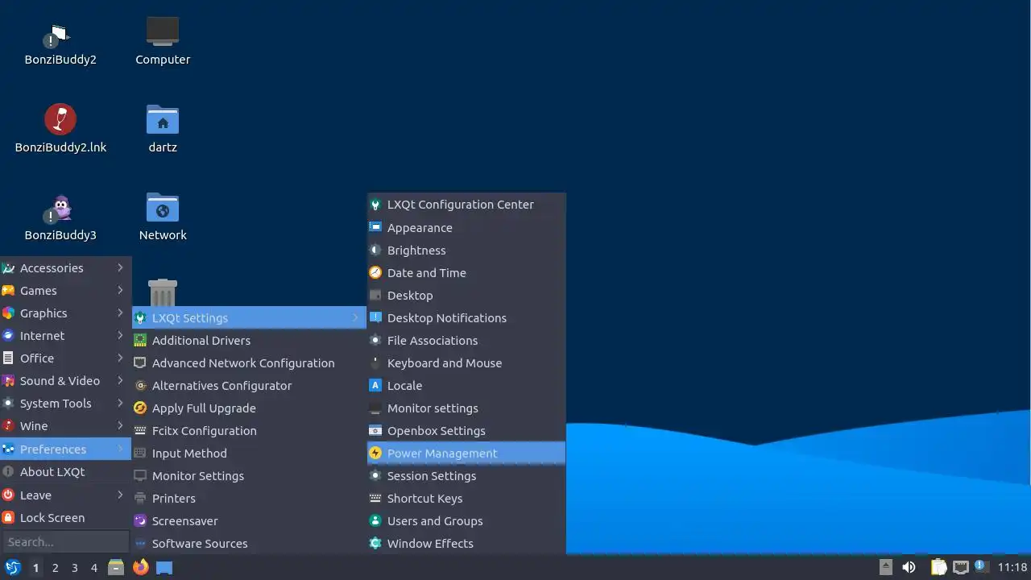
Task: Open Printers settings
Action: tap(249, 498)
